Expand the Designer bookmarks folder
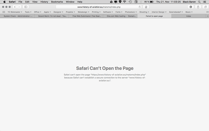 pos(58,12)
